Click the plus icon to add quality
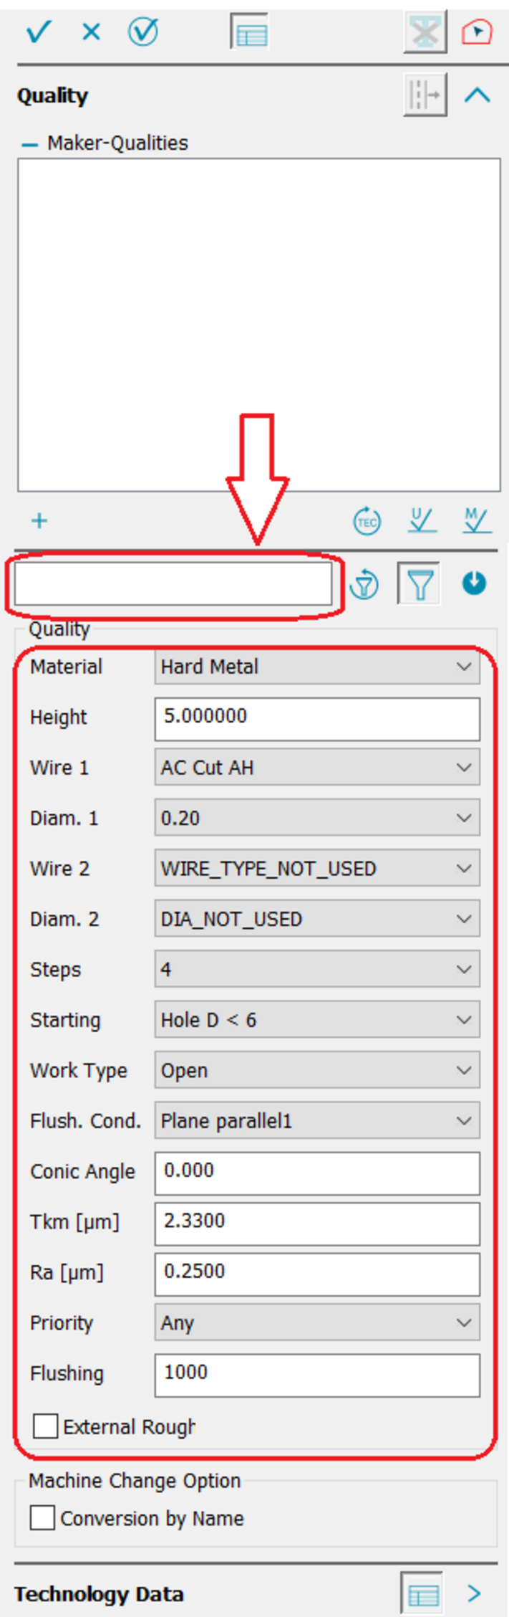 (x=39, y=520)
